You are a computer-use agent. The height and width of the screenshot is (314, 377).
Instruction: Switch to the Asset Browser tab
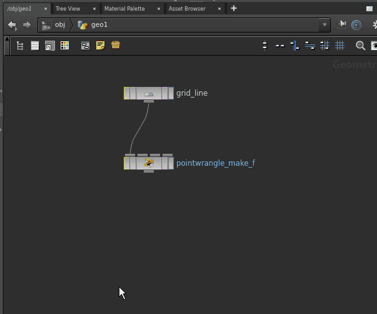point(187,9)
